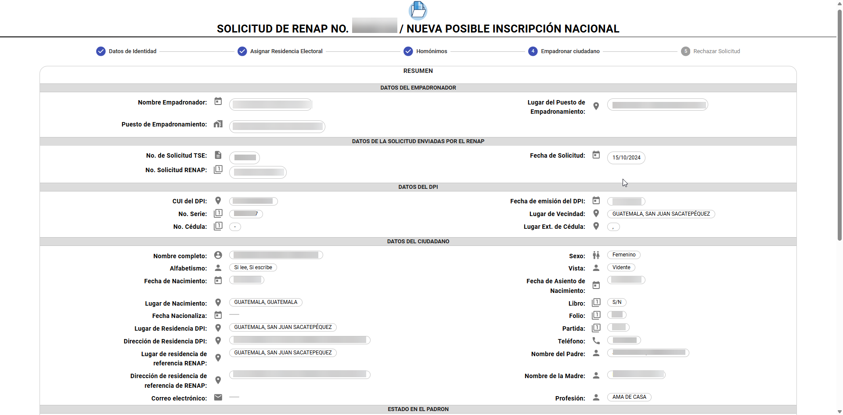Click the document icon beside No. de Solicitud TSE
The height and width of the screenshot is (415, 843).
[x=218, y=155]
